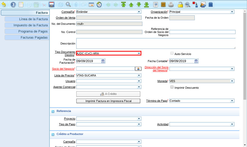
Task: Open the Proyecto dropdown
Action: tap(139, 119)
